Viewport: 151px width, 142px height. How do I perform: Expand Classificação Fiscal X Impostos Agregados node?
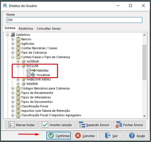[13, 115]
